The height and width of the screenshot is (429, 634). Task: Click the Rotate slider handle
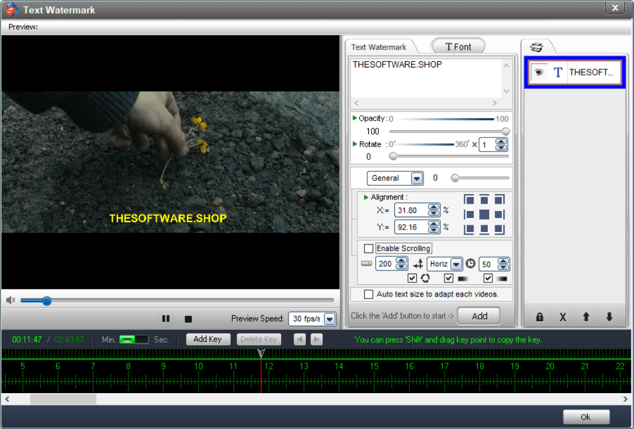click(x=393, y=157)
